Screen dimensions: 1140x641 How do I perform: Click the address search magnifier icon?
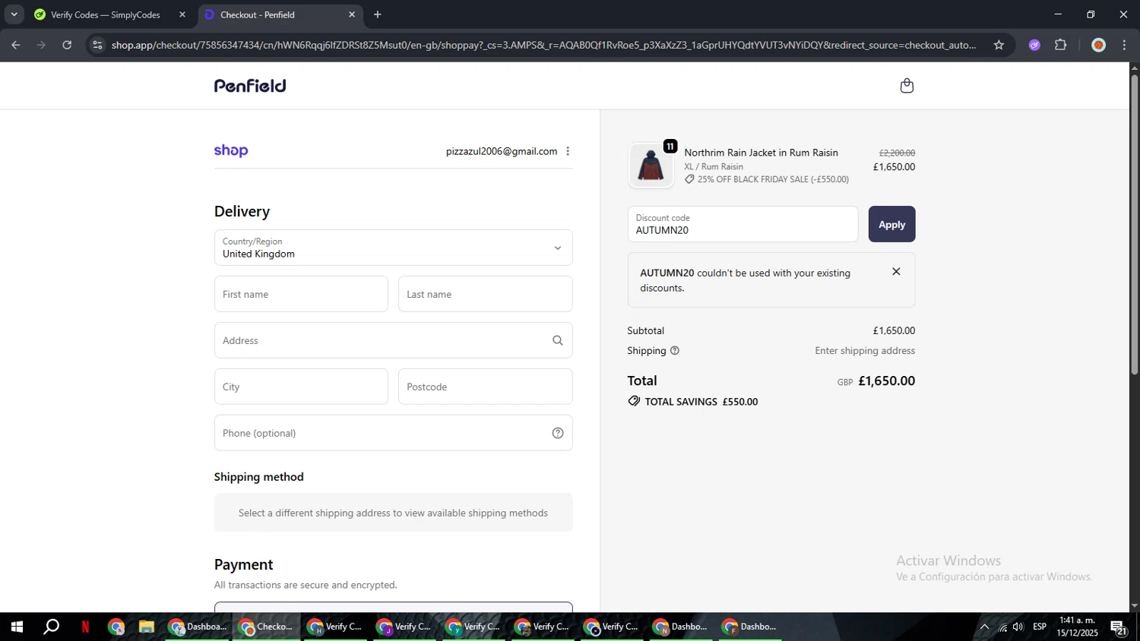tap(557, 340)
